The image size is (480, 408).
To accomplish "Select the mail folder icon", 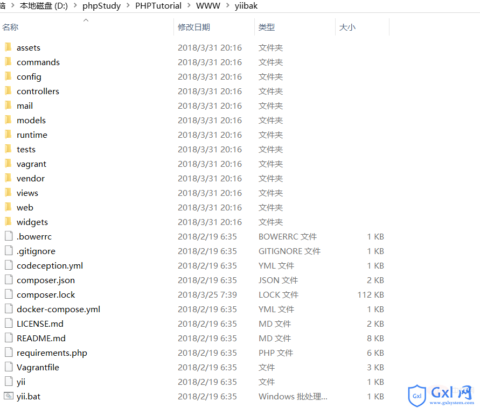I will click(8, 105).
